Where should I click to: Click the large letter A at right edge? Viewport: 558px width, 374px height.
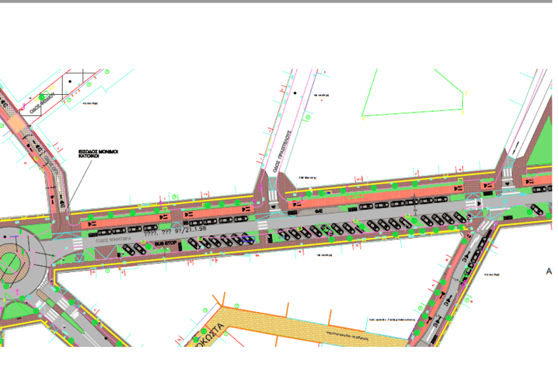pos(549,271)
